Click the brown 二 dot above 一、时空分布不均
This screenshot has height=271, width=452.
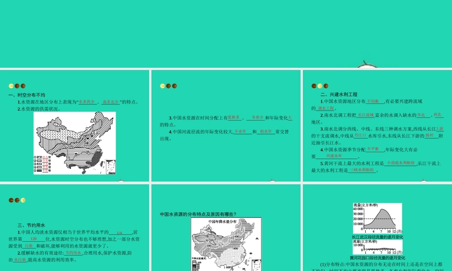point(17,86)
